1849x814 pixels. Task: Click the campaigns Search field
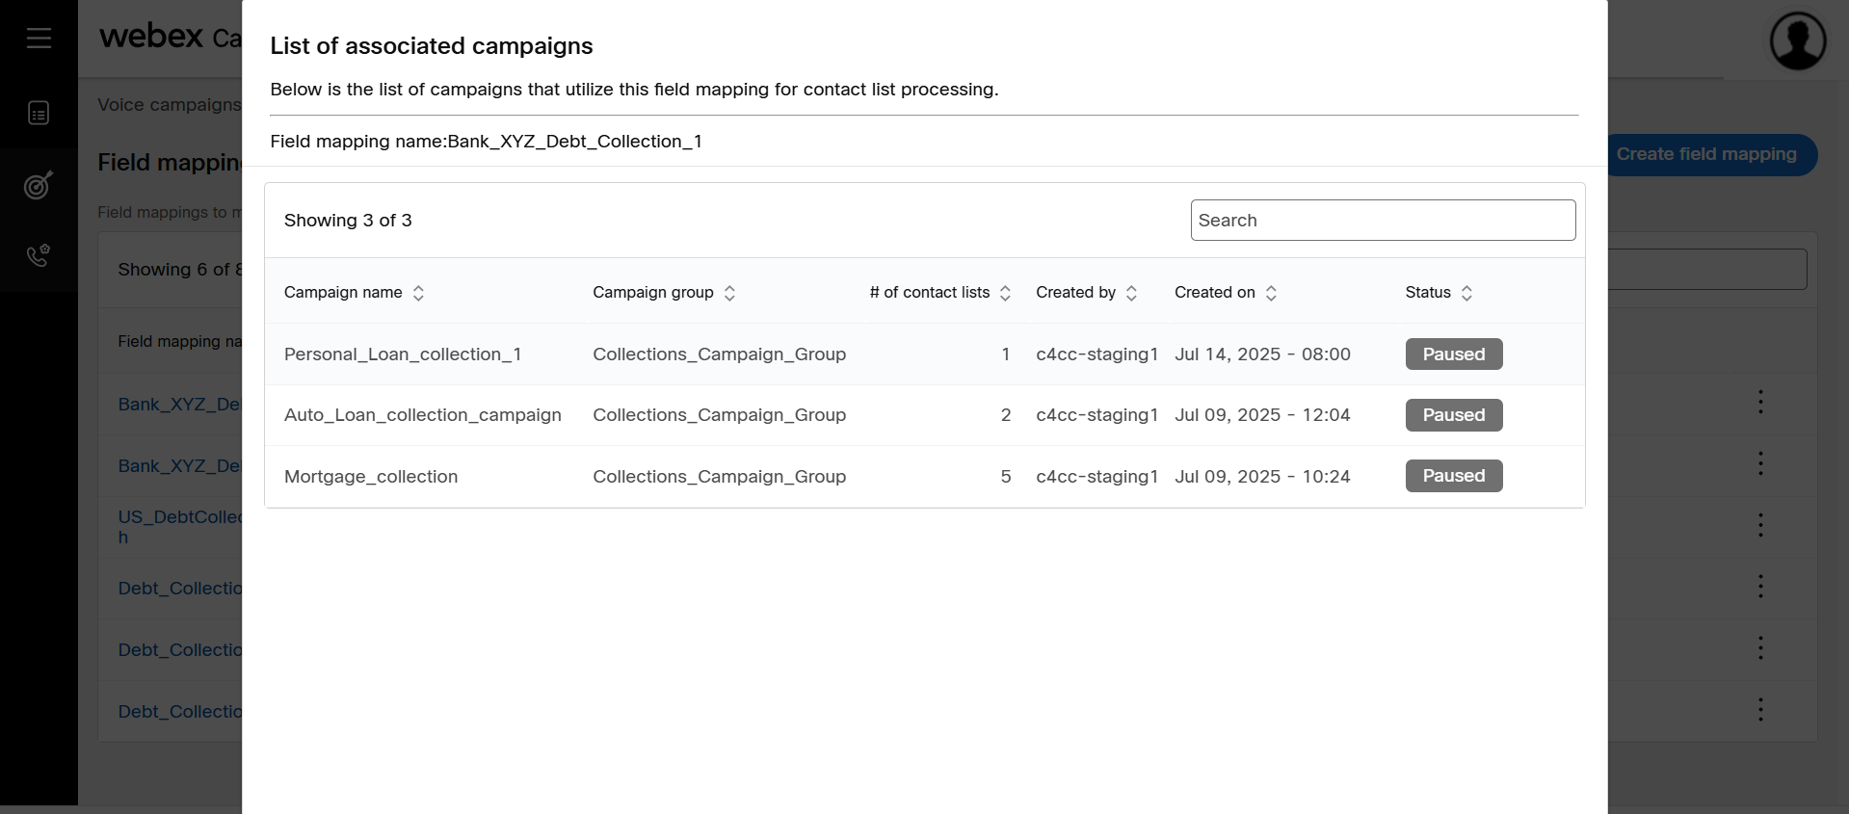pos(1383,221)
